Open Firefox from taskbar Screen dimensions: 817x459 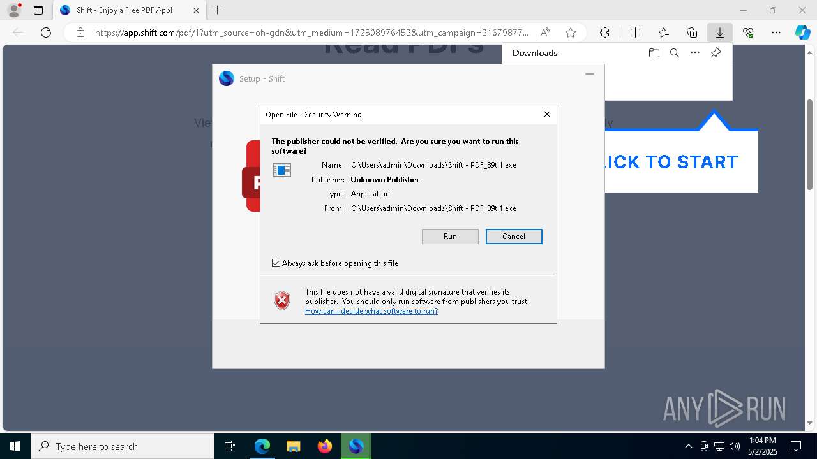tap(324, 446)
